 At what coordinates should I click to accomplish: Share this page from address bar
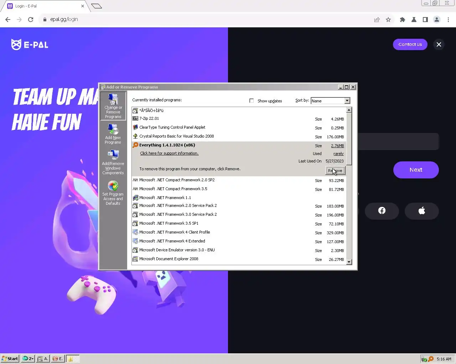(x=377, y=20)
